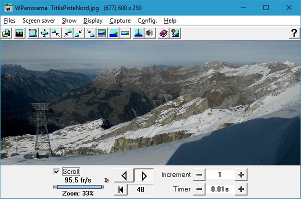Click the 'Increment' label
This screenshot has height=199, width=301.
pos(176,175)
